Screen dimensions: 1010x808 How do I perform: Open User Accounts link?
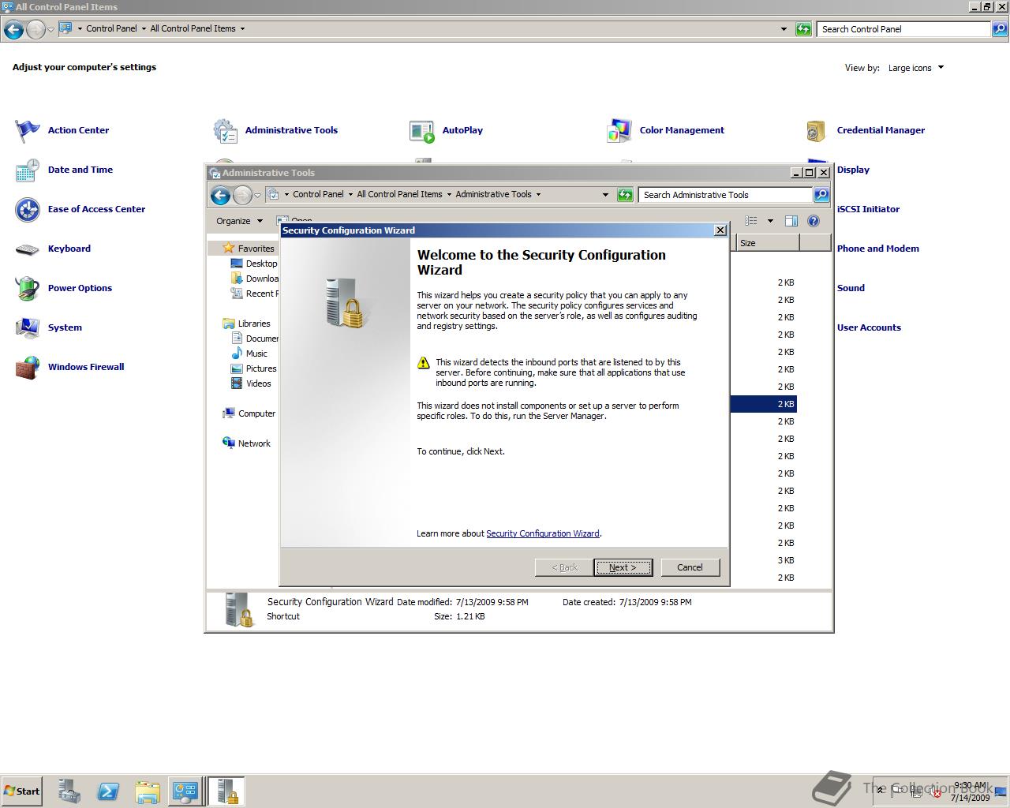click(869, 327)
